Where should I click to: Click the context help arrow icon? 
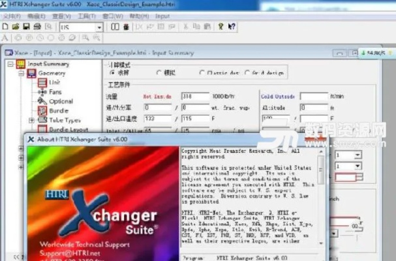pyautogui.click(x=233, y=27)
